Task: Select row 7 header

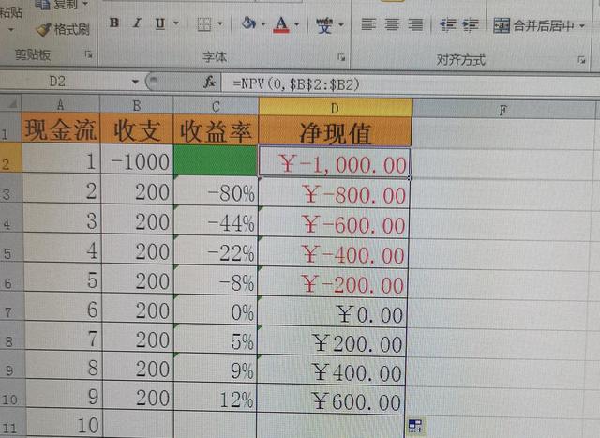Action: [x=11, y=309]
